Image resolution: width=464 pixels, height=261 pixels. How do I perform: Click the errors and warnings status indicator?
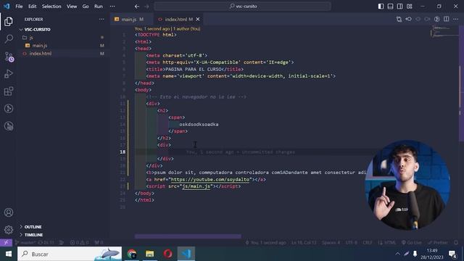pos(79,243)
